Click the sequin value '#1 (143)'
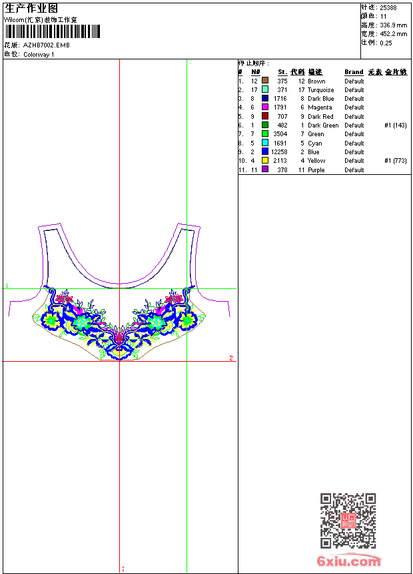 (x=396, y=125)
